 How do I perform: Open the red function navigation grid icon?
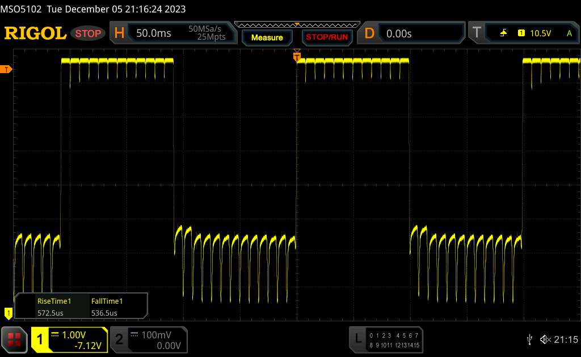tap(15, 339)
